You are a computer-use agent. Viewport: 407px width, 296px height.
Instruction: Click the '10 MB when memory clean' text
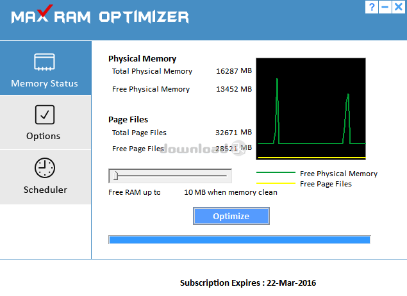click(x=231, y=192)
